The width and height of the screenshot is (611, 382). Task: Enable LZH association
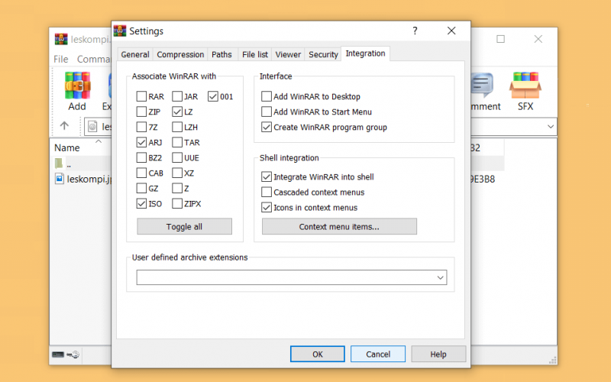point(177,127)
